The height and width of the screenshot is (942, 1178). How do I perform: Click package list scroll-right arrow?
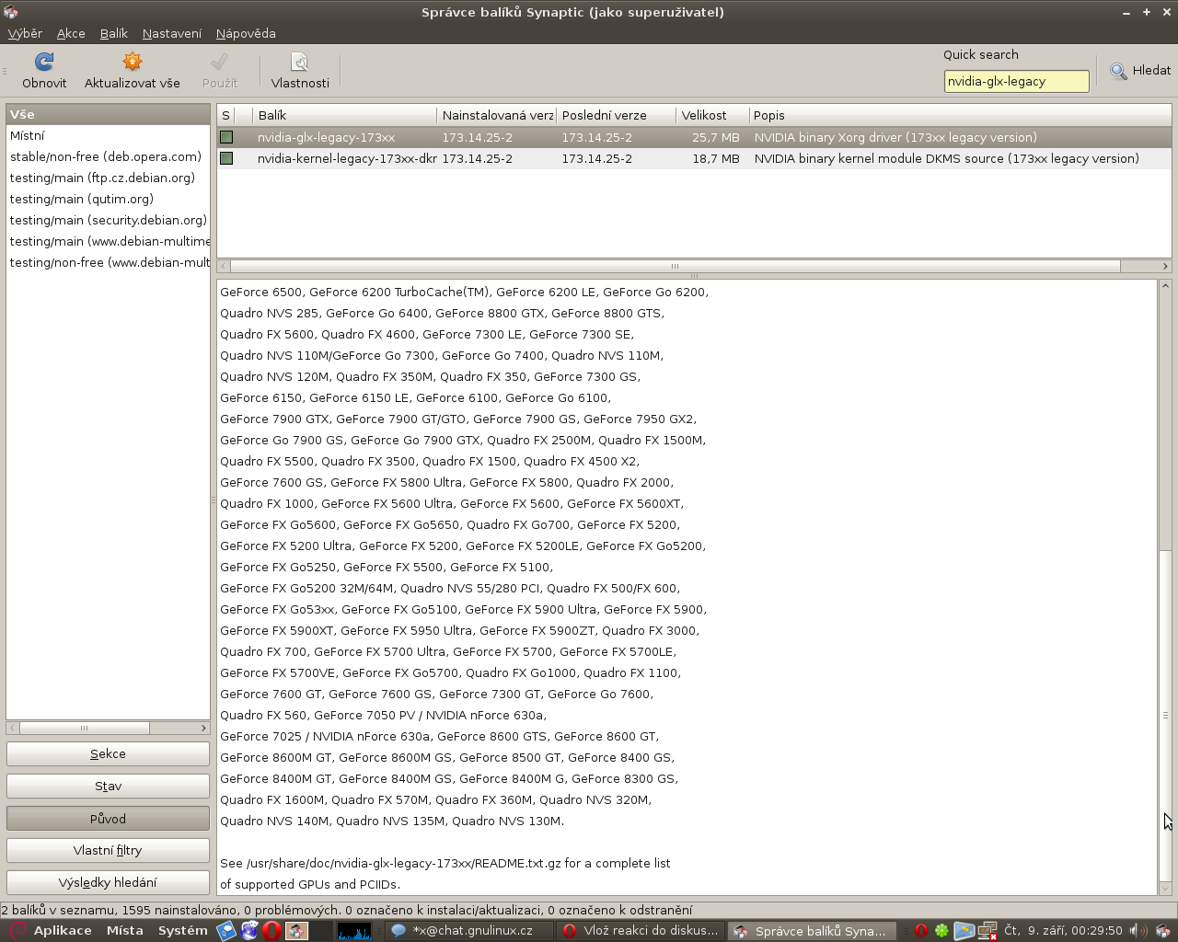pyautogui.click(x=1165, y=266)
